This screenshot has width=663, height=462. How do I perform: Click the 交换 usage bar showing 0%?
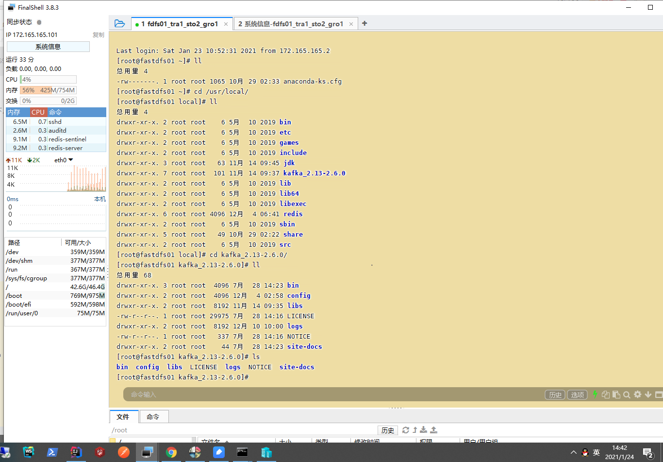click(48, 101)
